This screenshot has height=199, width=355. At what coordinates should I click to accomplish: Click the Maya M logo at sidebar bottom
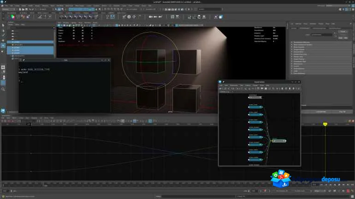click(3, 111)
